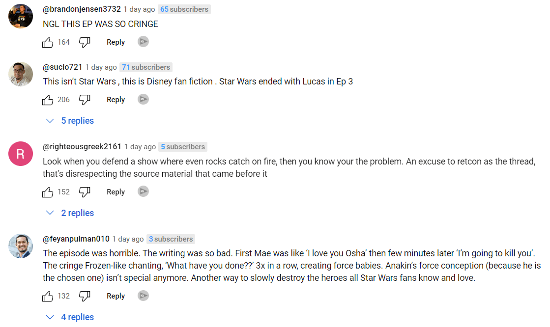Expand 5 replies under @sucio721's comment
The image size is (550, 327).
pos(70,121)
